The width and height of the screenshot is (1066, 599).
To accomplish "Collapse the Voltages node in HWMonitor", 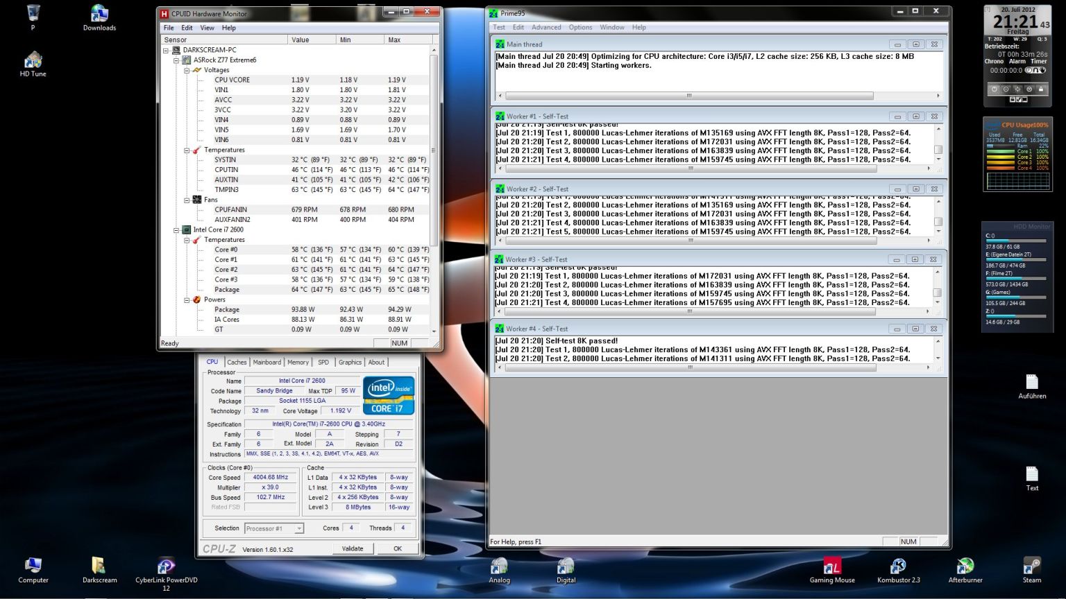I will (x=187, y=70).
